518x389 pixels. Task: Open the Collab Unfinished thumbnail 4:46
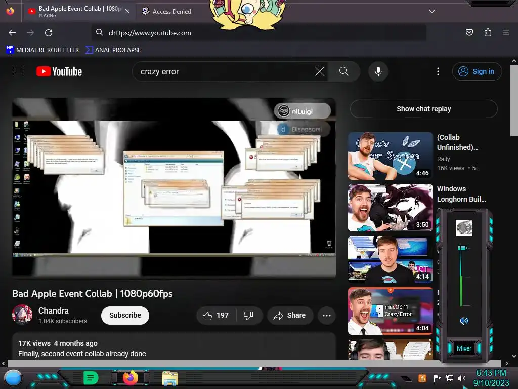391,156
